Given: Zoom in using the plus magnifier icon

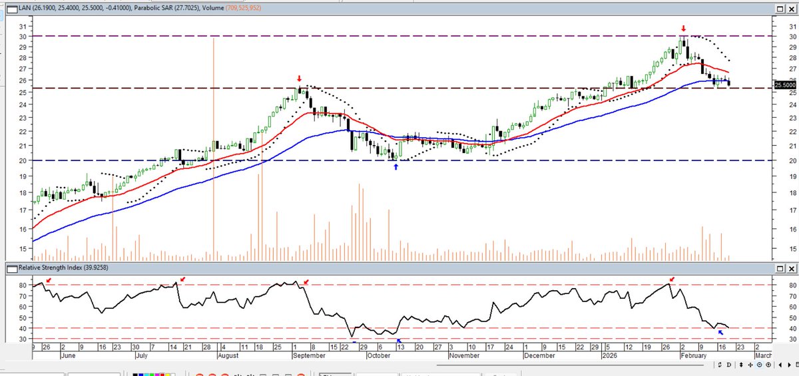Looking at the screenshot, I should (x=768, y=365).
